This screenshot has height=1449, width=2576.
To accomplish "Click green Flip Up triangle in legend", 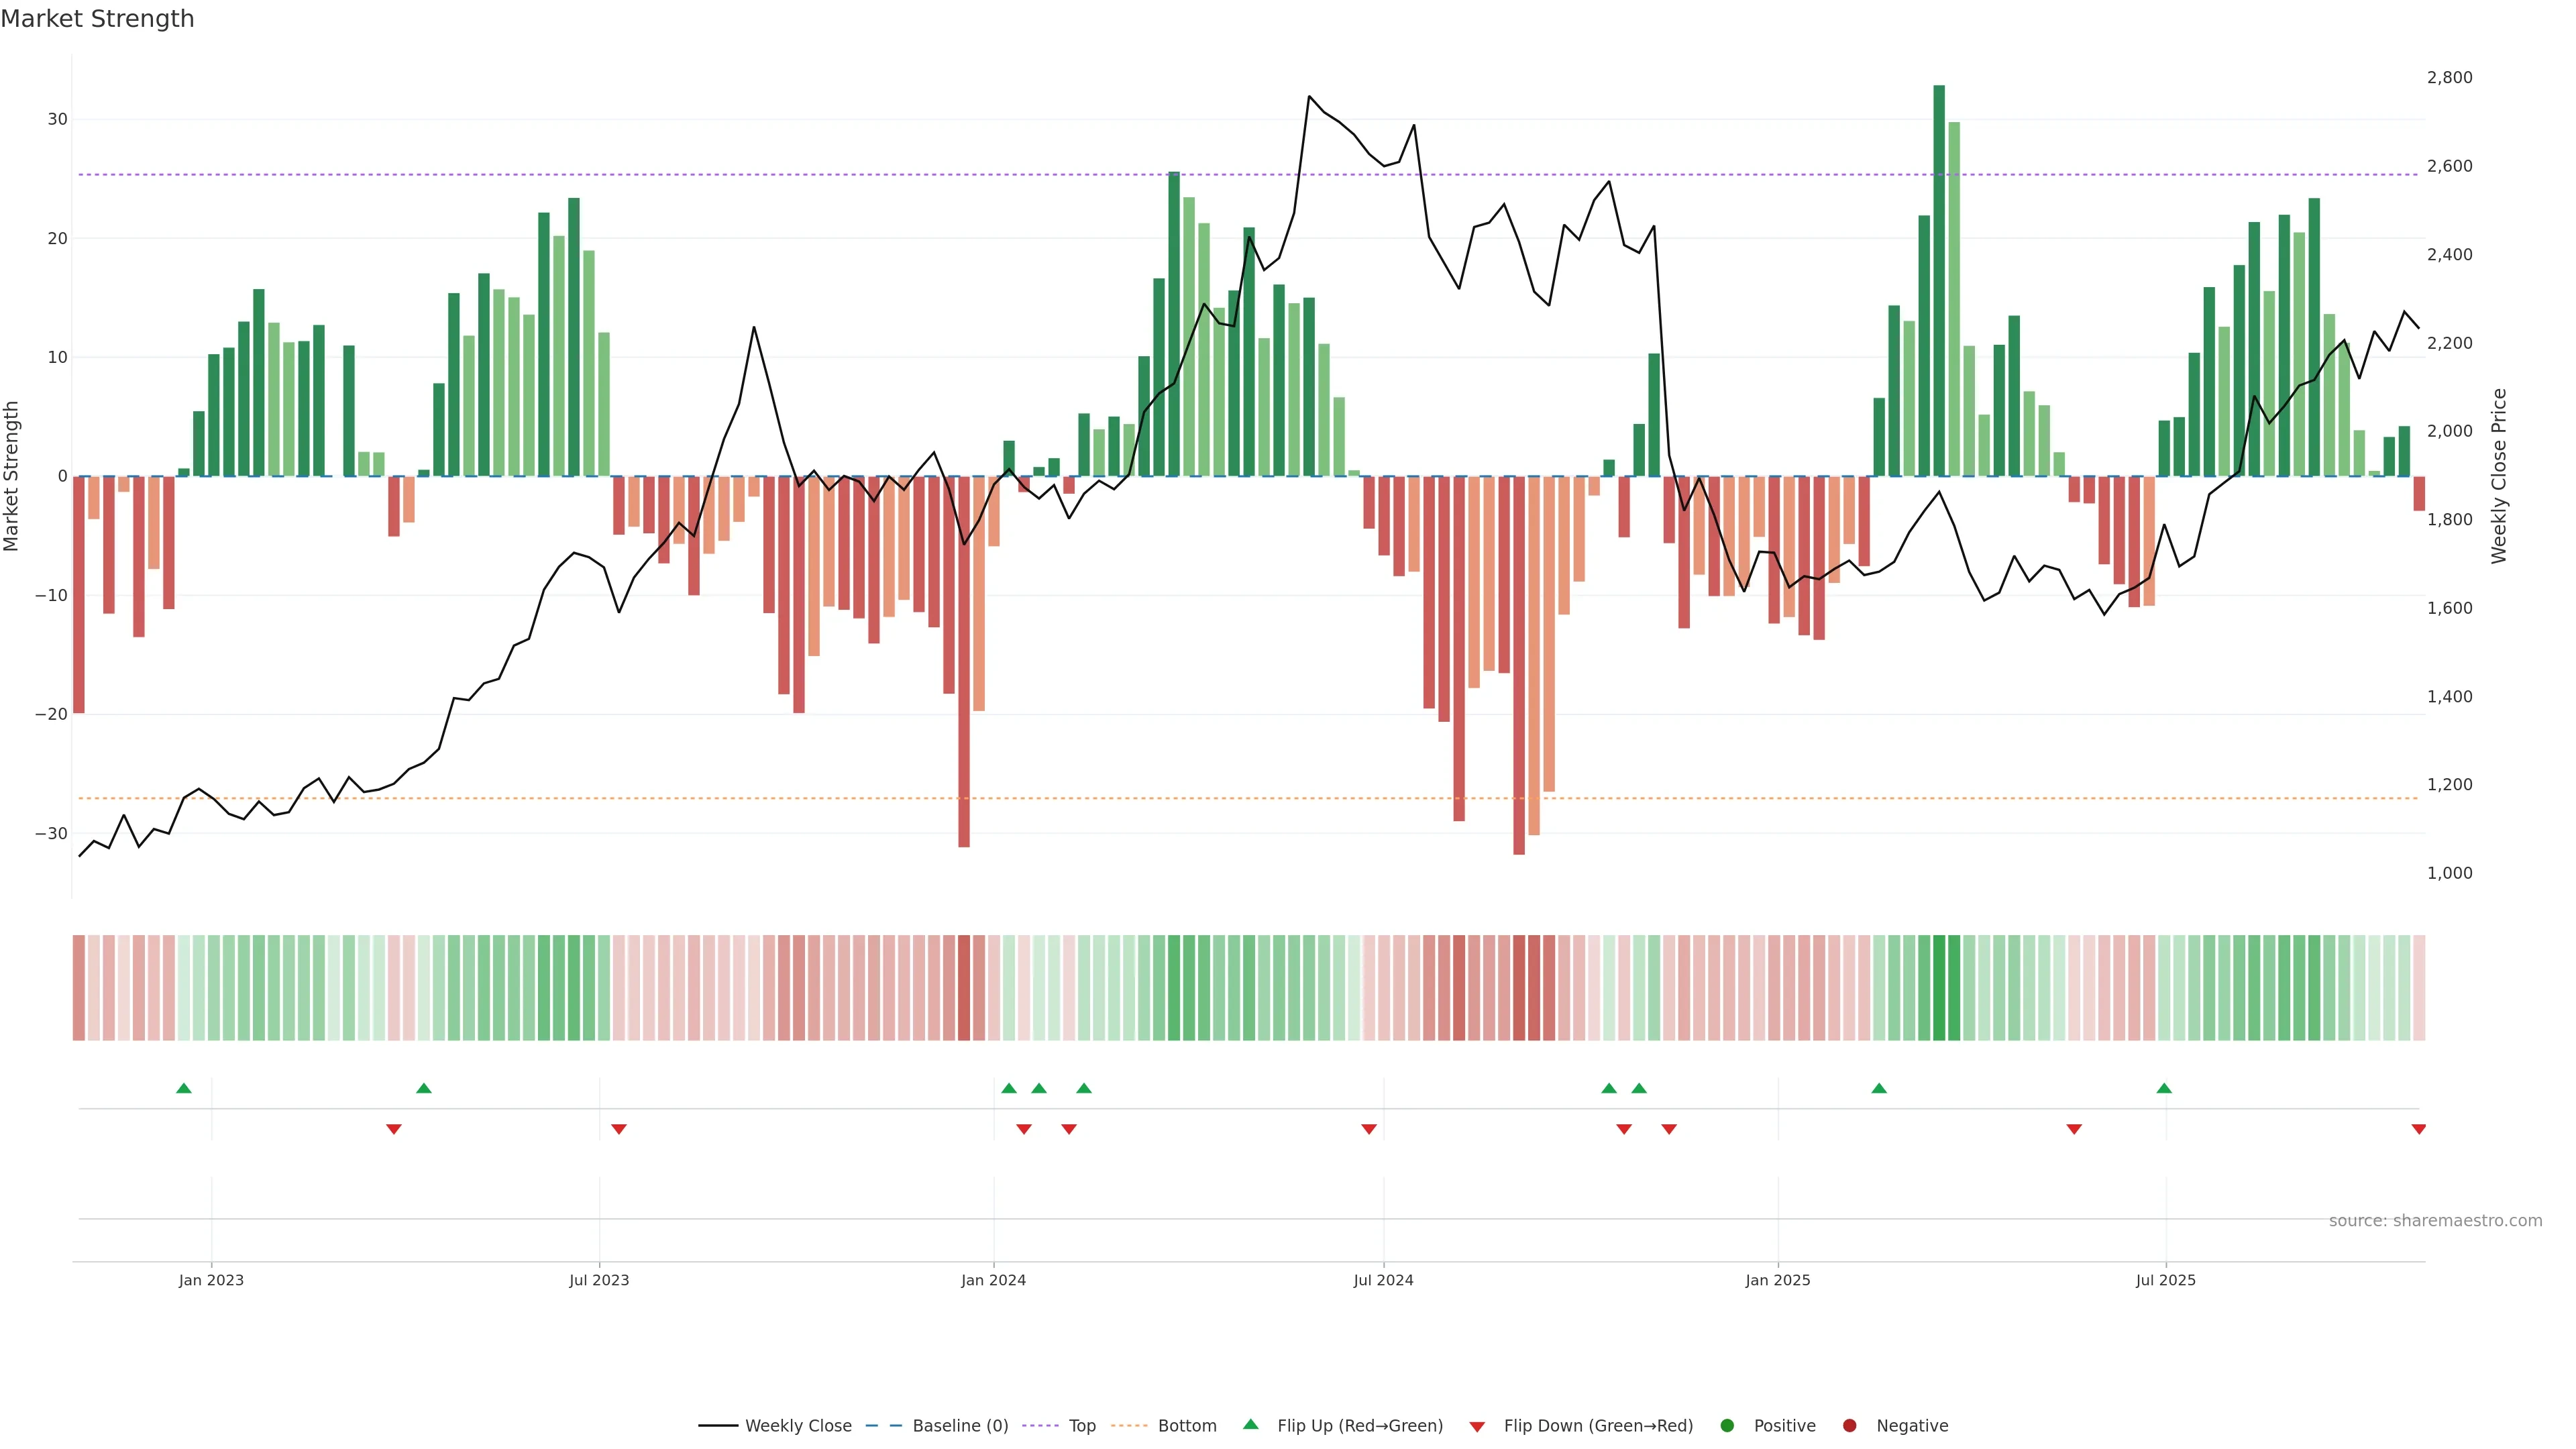I will pos(1250,1424).
